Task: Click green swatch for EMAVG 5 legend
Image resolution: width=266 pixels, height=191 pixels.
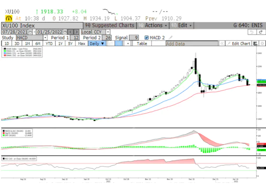Action: [5, 51]
